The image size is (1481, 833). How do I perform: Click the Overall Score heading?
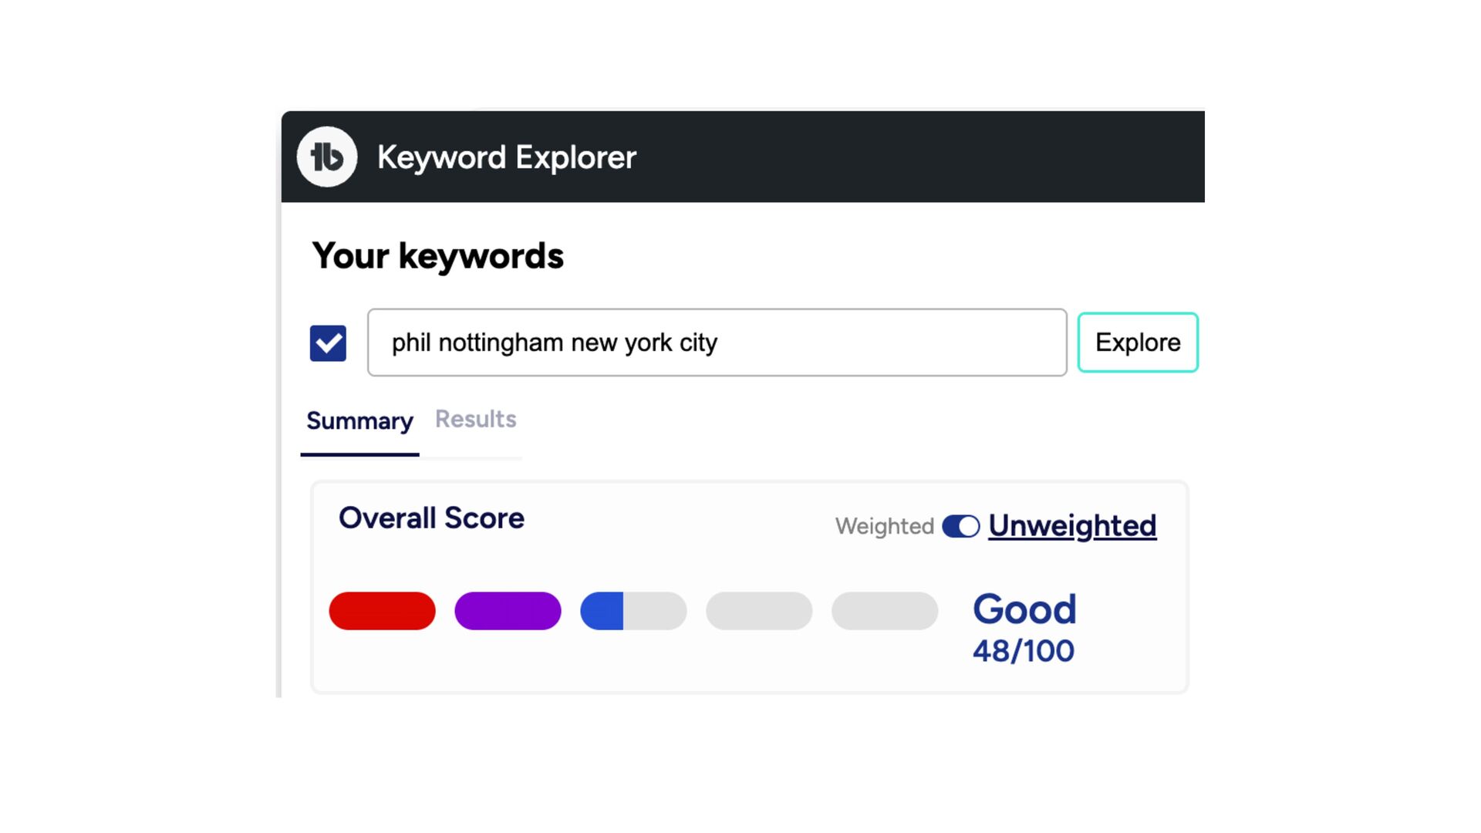coord(431,518)
